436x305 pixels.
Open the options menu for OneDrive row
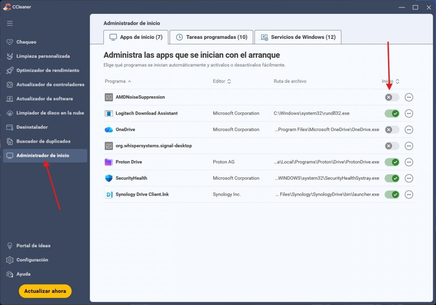[x=409, y=130]
